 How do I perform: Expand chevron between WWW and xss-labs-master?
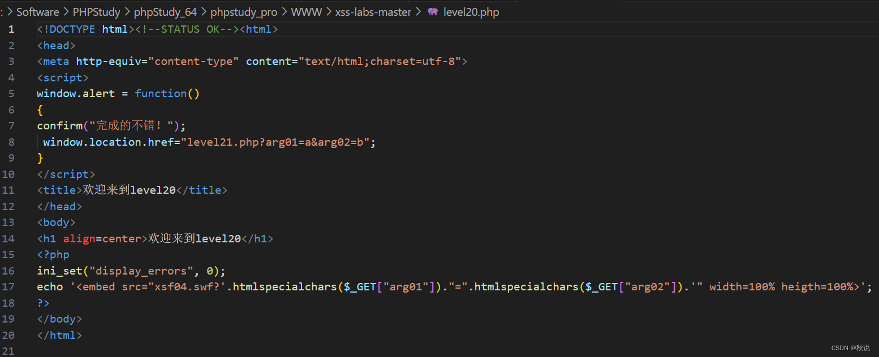pos(329,12)
